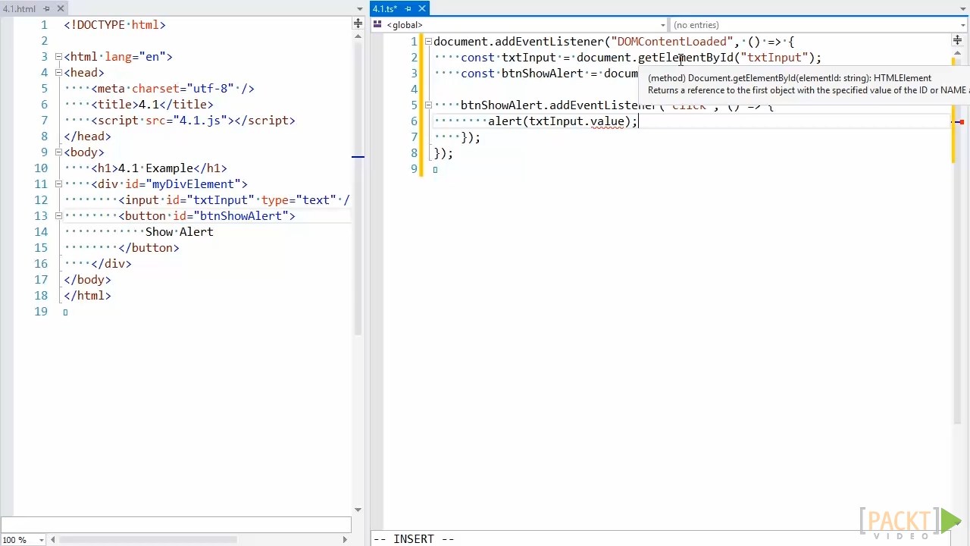Click the script src="4.1.js" line
Viewport: 970px width, 546px height.
point(193,121)
